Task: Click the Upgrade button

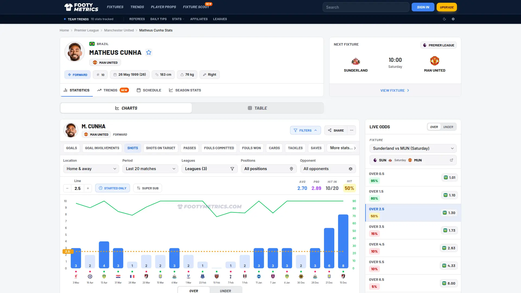Action: (447, 7)
